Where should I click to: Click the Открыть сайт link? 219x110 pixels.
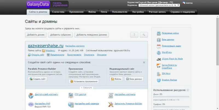38,55
